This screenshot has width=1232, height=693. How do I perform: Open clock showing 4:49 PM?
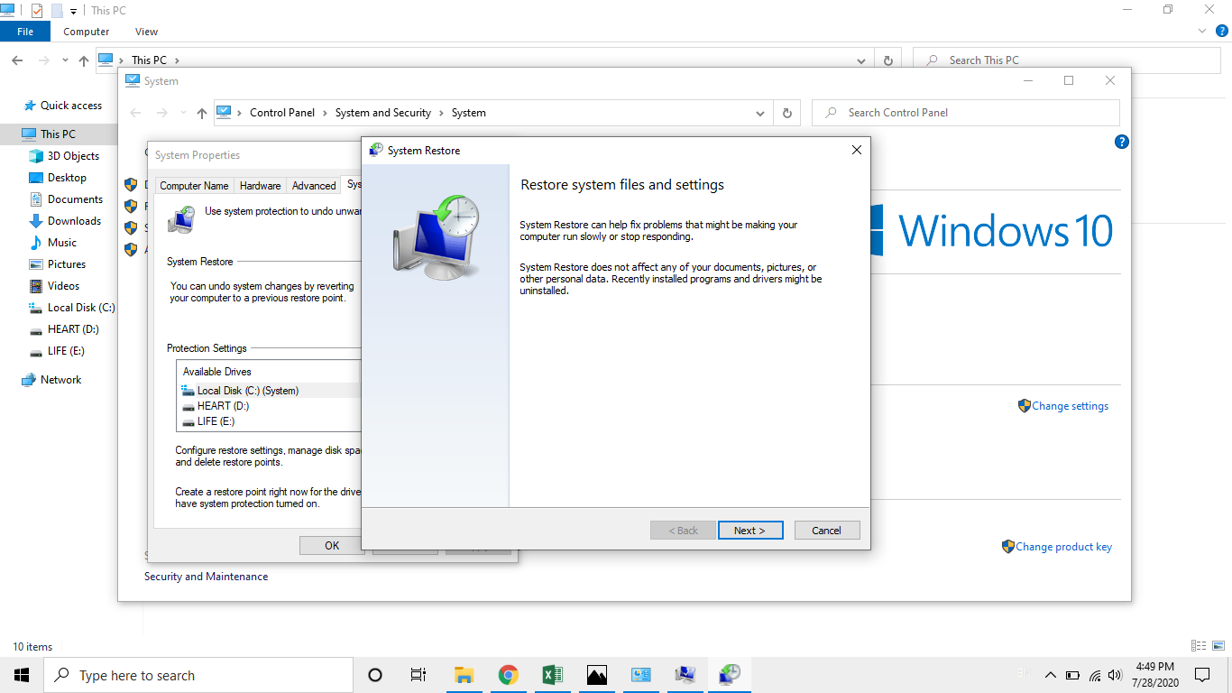1154,674
